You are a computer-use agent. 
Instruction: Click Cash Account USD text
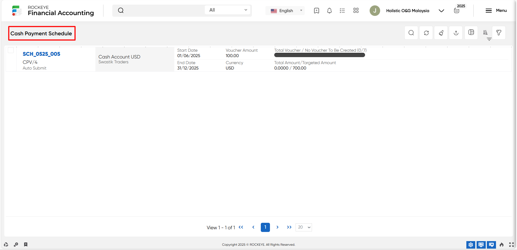click(x=119, y=57)
